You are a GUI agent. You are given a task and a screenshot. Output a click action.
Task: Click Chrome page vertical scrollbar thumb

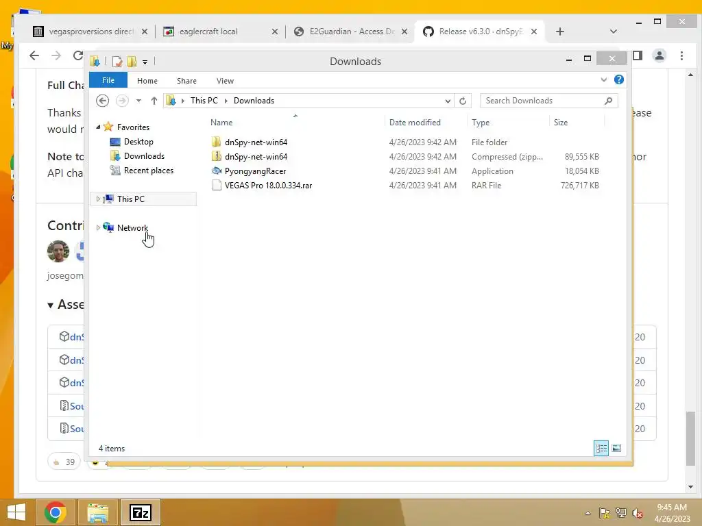(691, 439)
